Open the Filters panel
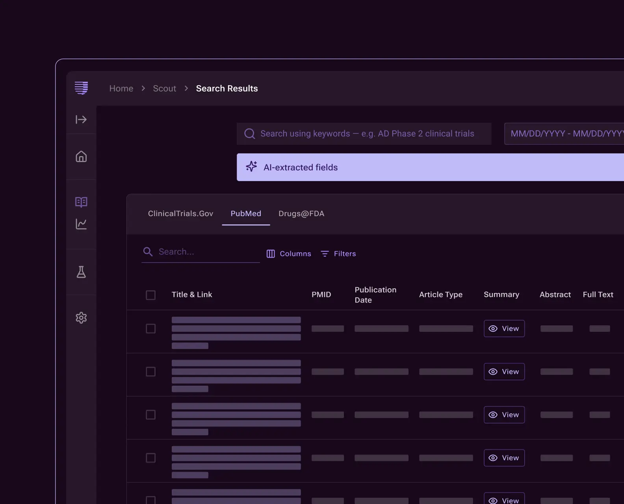Image resolution: width=624 pixels, height=504 pixels. pyautogui.click(x=338, y=254)
